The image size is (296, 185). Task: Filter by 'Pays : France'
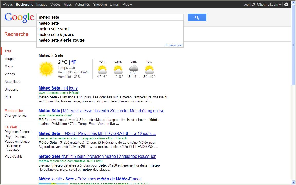click(x=15, y=137)
